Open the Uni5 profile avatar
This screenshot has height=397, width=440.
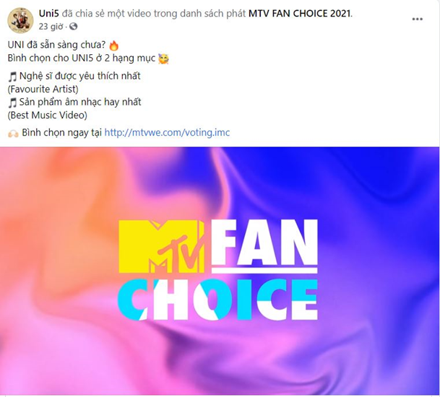tap(20, 19)
